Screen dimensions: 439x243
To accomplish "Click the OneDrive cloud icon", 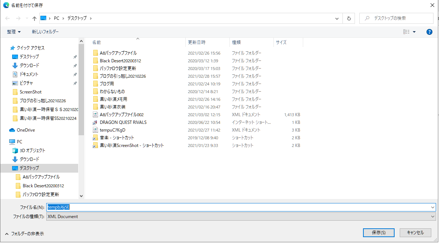I will (x=12, y=130).
